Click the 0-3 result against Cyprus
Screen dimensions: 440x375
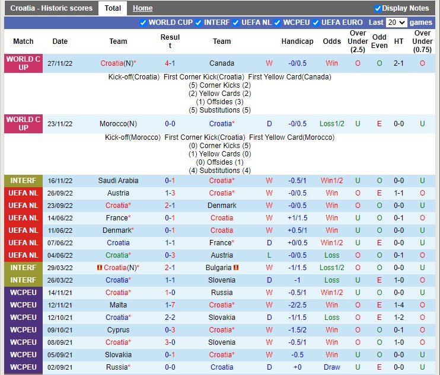[170, 330]
